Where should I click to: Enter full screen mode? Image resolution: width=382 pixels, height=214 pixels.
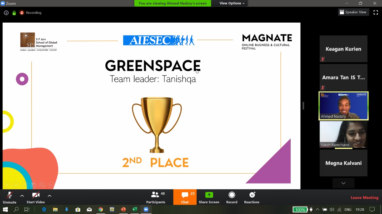click(376, 12)
